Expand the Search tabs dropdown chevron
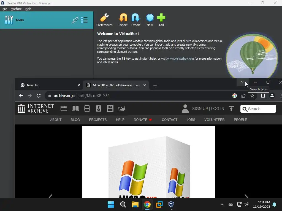The image size is (282, 211). click(x=242, y=82)
